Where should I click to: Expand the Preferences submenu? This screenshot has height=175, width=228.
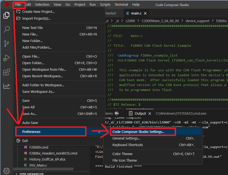click(59, 132)
